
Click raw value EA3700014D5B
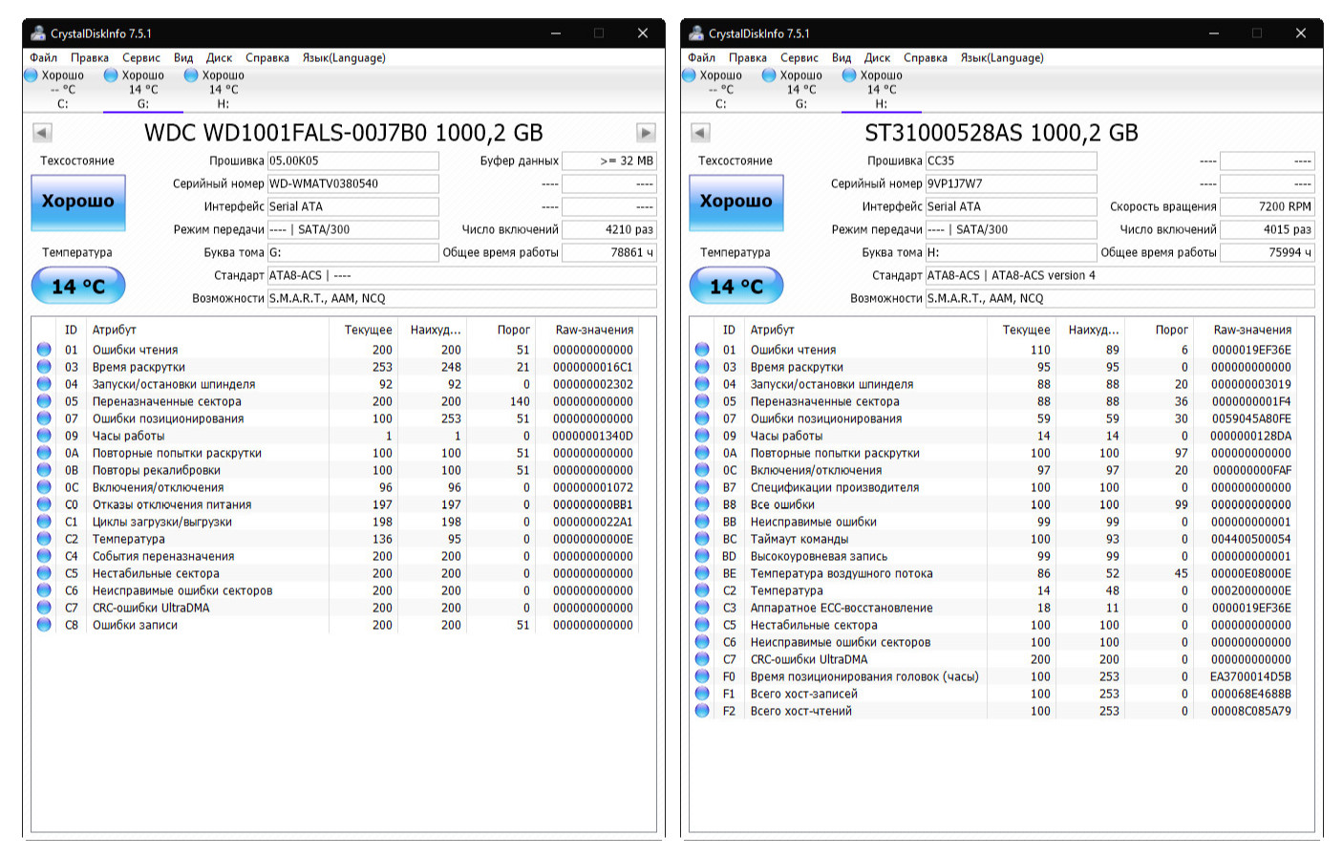point(1250,676)
